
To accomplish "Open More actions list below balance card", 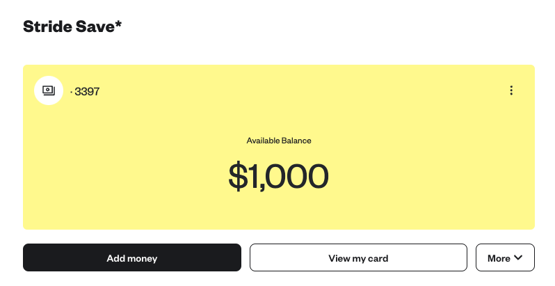I will (505, 257).
